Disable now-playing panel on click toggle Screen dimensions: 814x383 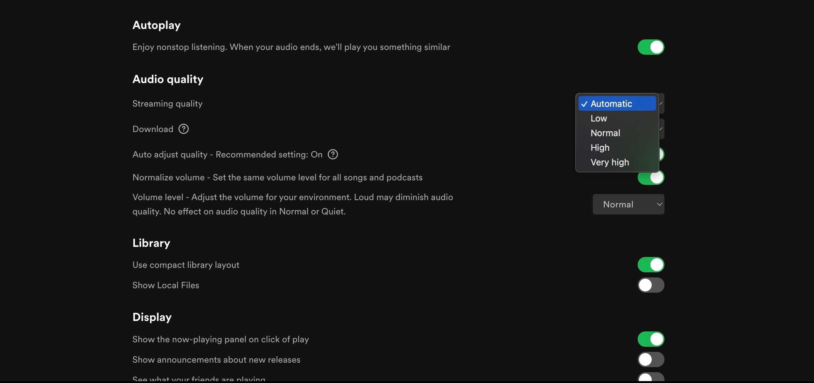click(650, 339)
